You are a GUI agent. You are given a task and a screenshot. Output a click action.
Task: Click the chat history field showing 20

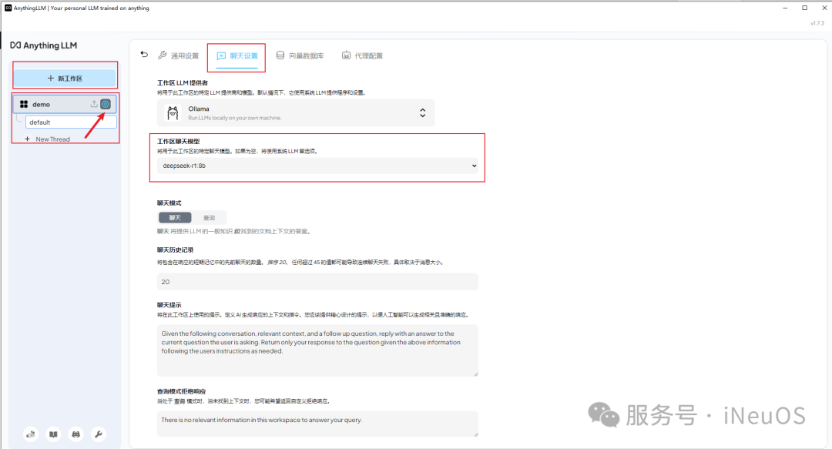pos(317,282)
